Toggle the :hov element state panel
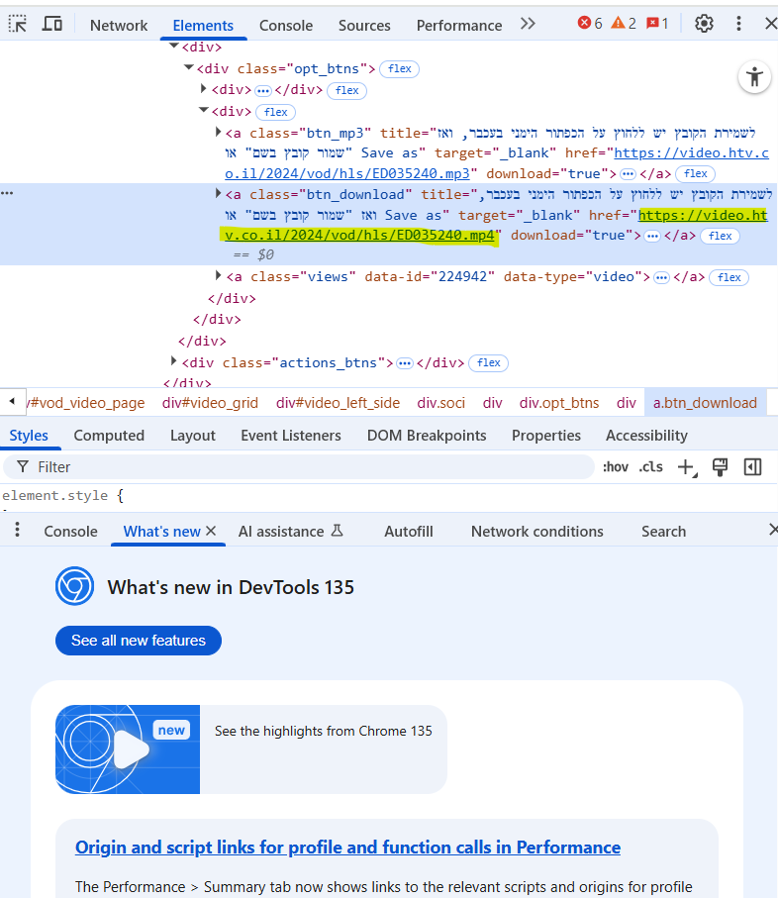778x898 pixels. pos(615,467)
